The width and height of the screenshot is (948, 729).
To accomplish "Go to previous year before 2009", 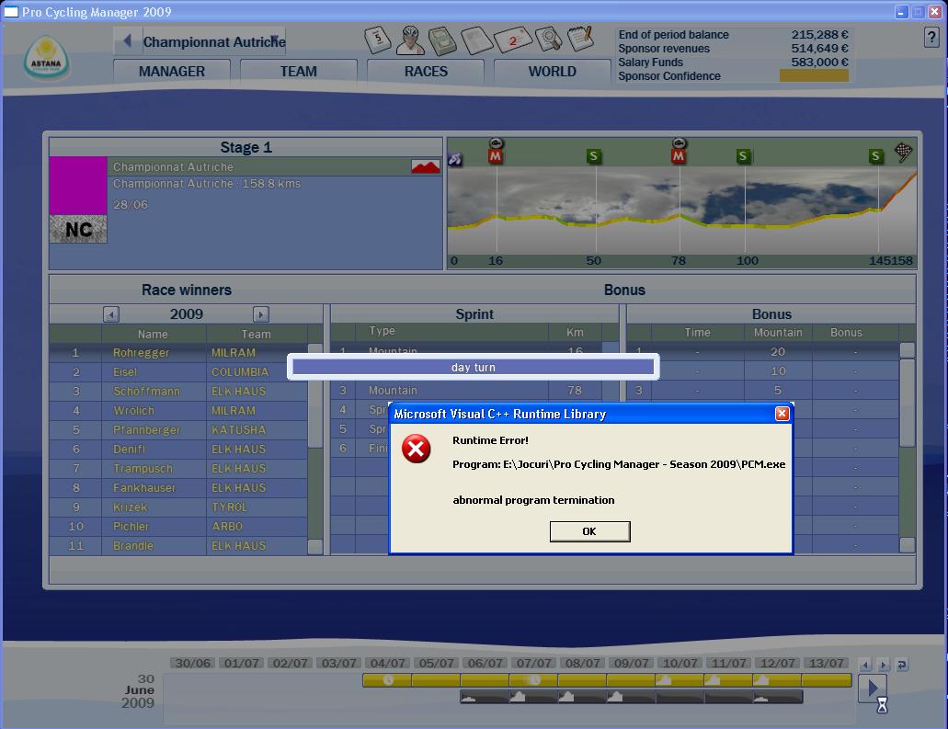I will point(111,314).
